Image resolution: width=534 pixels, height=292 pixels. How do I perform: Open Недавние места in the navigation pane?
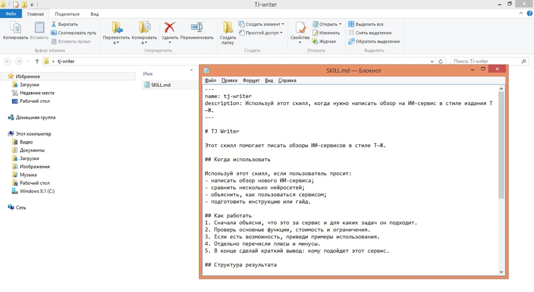tap(37, 93)
